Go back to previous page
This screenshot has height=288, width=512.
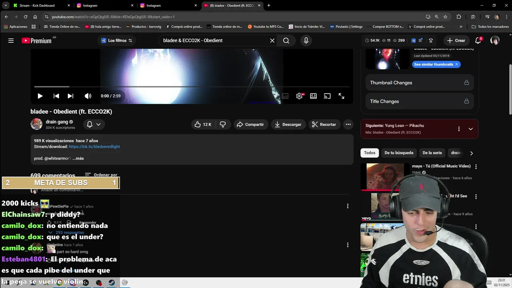pyautogui.click(x=6, y=17)
